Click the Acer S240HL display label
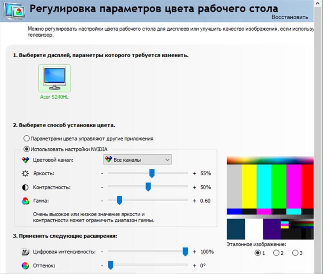 pos(54,97)
